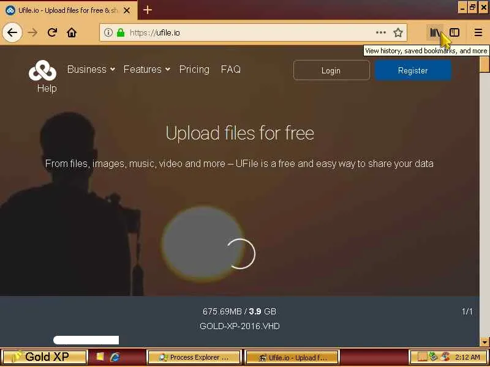The height and width of the screenshot is (367, 490).
Task: Expand the Features dropdown menu
Action: pos(146,69)
